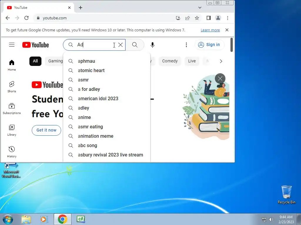Choose suggestion a for adley

tap(107, 89)
